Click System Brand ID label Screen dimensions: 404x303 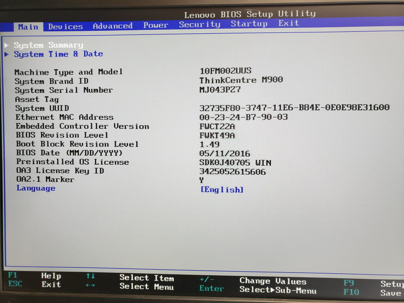[x=52, y=81]
